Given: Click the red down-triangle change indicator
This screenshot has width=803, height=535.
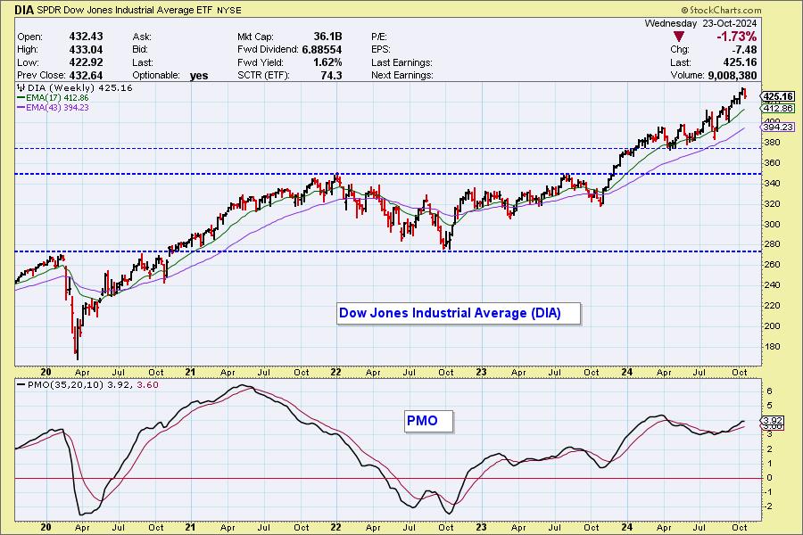Looking at the screenshot, I should [679, 37].
